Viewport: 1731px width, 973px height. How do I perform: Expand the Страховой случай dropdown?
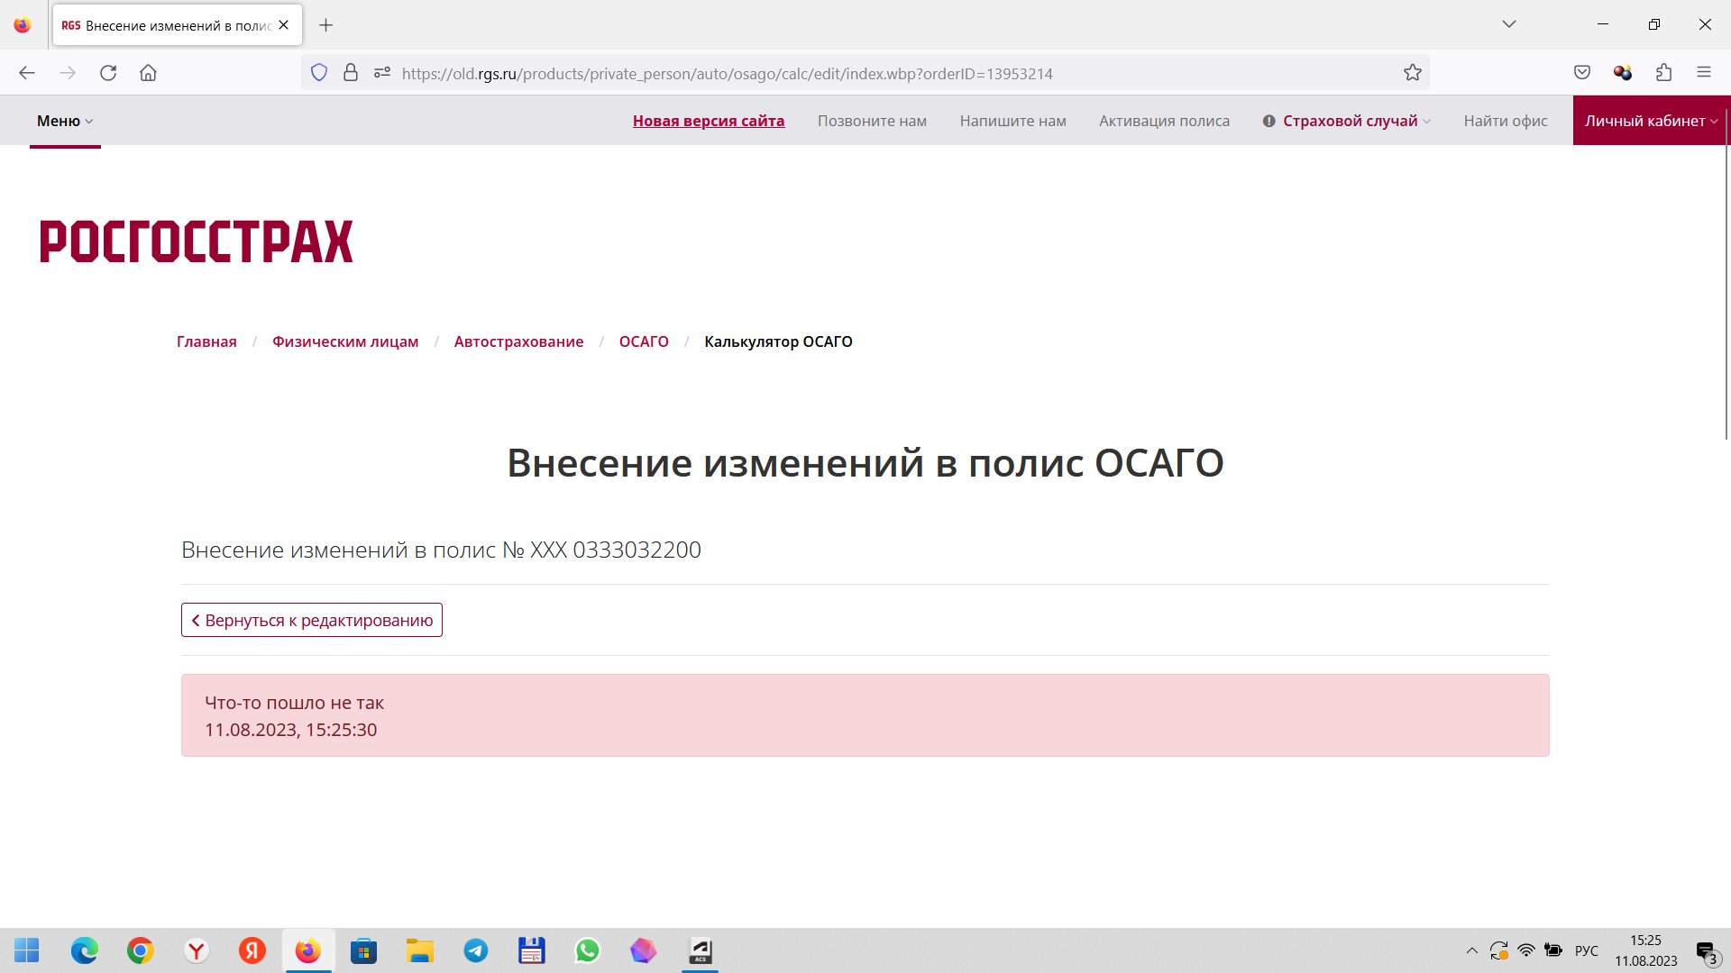(1347, 121)
